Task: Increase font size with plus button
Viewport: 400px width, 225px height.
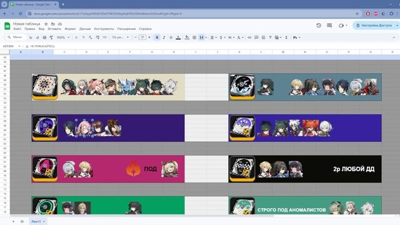Action: coord(149,37)
